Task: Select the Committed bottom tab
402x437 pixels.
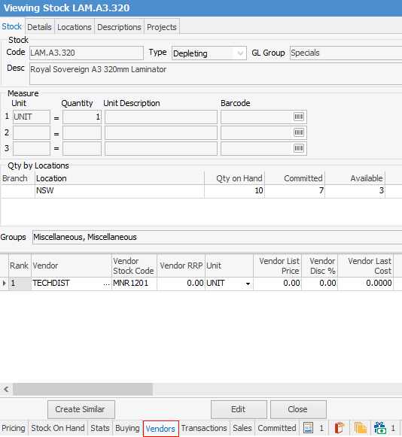Action: coord(277,428)
